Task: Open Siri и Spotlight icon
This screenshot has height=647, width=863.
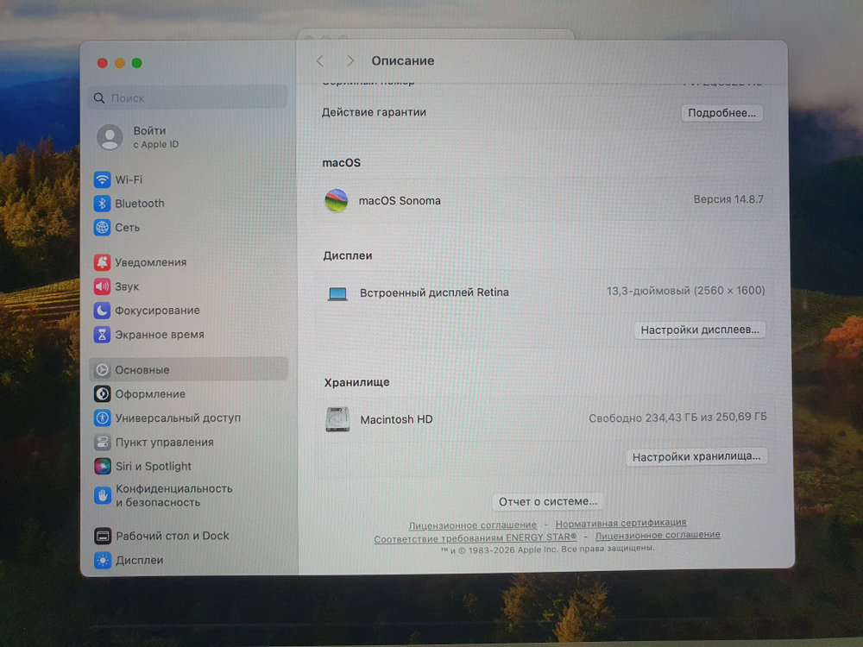Action: point(102,466)
